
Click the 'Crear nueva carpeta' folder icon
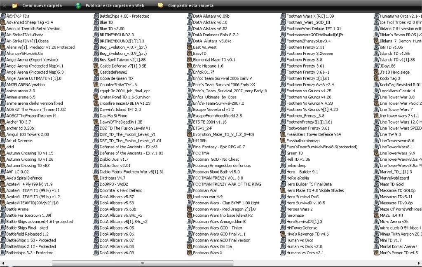click(x=15, y=5)
